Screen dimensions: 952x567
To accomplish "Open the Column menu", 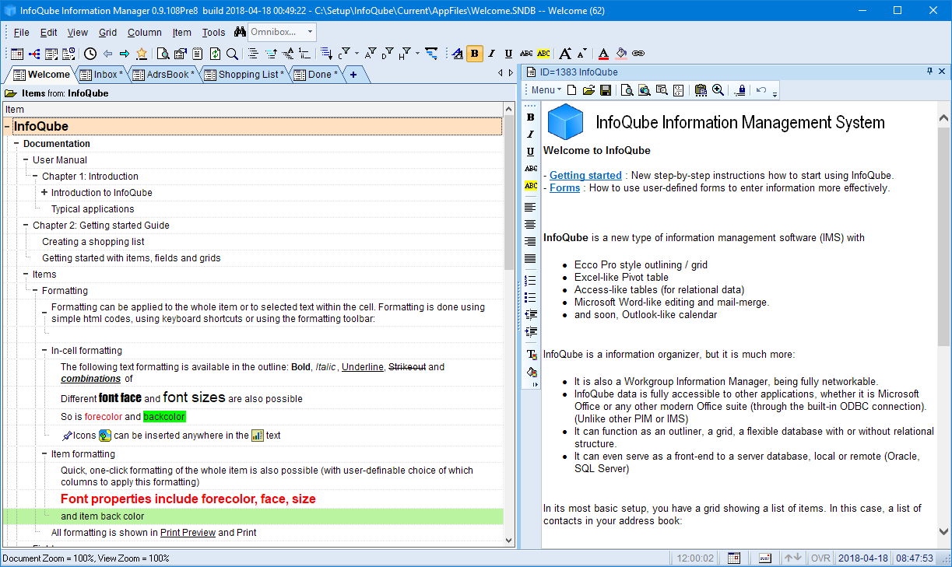I will tap(145, 32).
